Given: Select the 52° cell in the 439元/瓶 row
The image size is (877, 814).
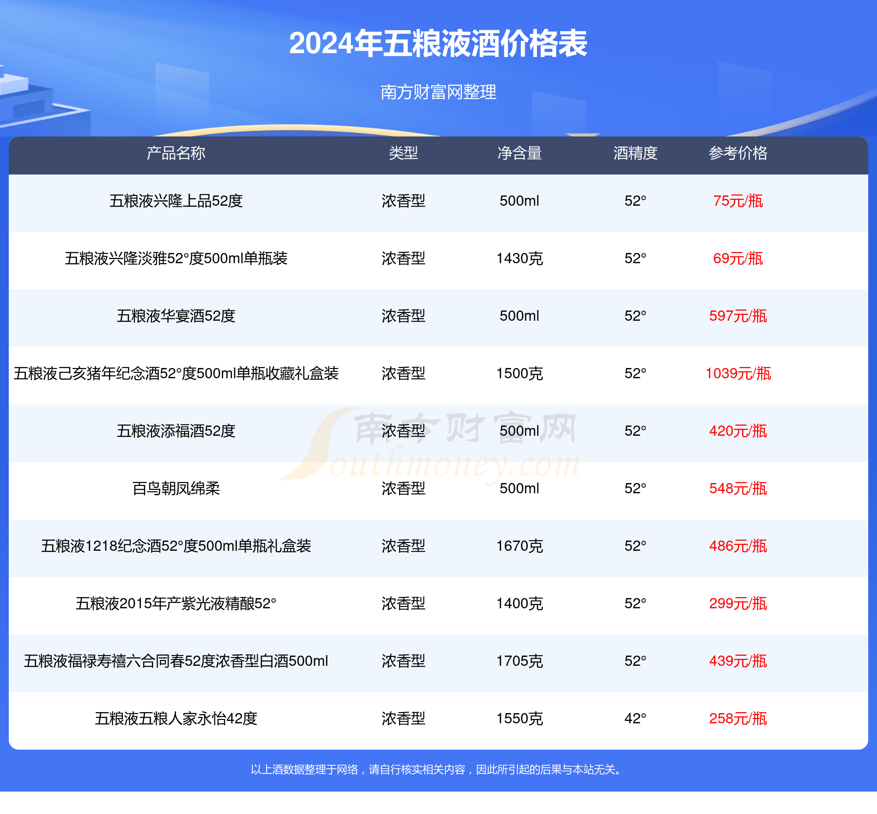Looking at the screenshot, I should click(x=635, y=661).
